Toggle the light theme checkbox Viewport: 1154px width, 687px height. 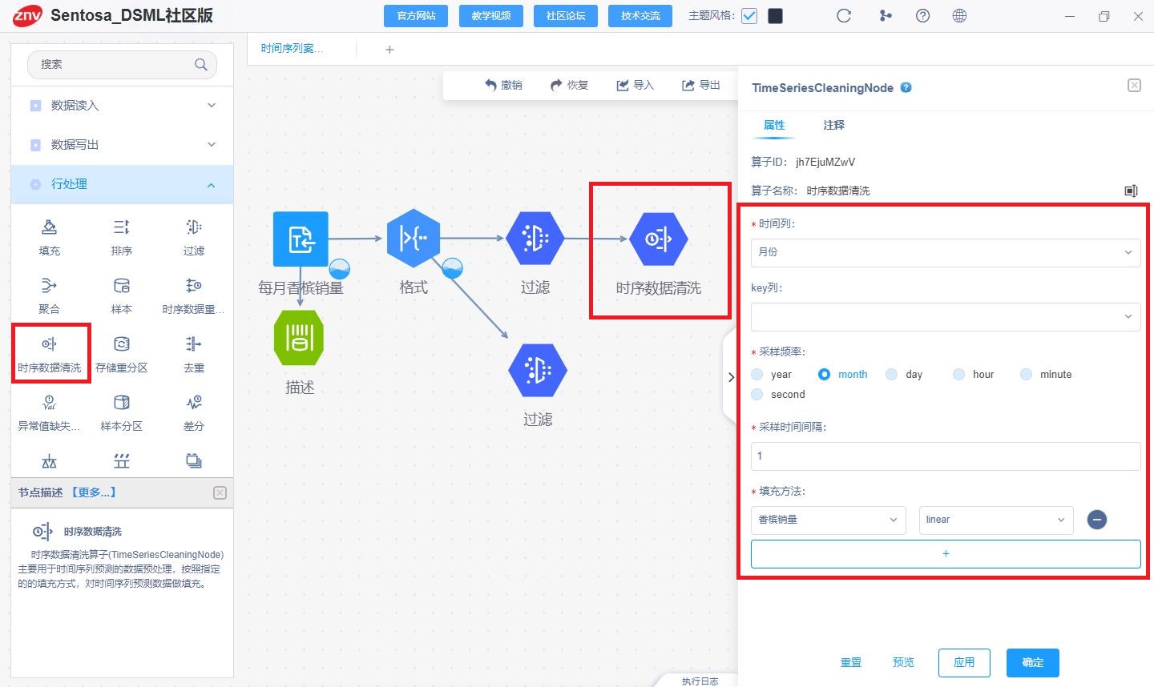[749, 16]
